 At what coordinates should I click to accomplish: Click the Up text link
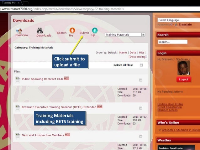click(93, 35)
